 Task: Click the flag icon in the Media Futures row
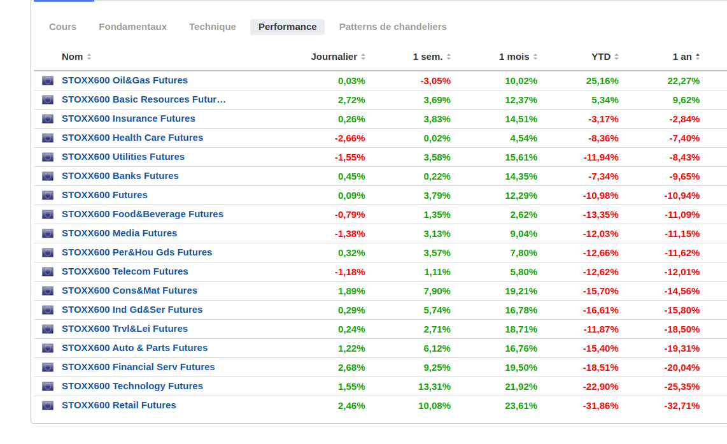[x=48, y=233]
